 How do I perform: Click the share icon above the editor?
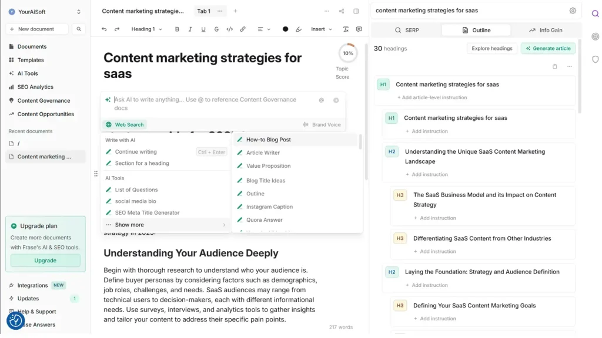342,11
